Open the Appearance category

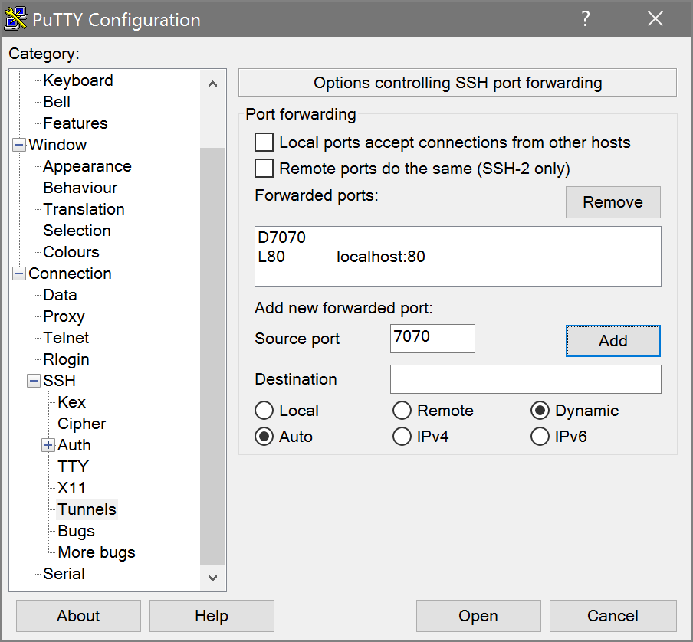coord(87,166)
